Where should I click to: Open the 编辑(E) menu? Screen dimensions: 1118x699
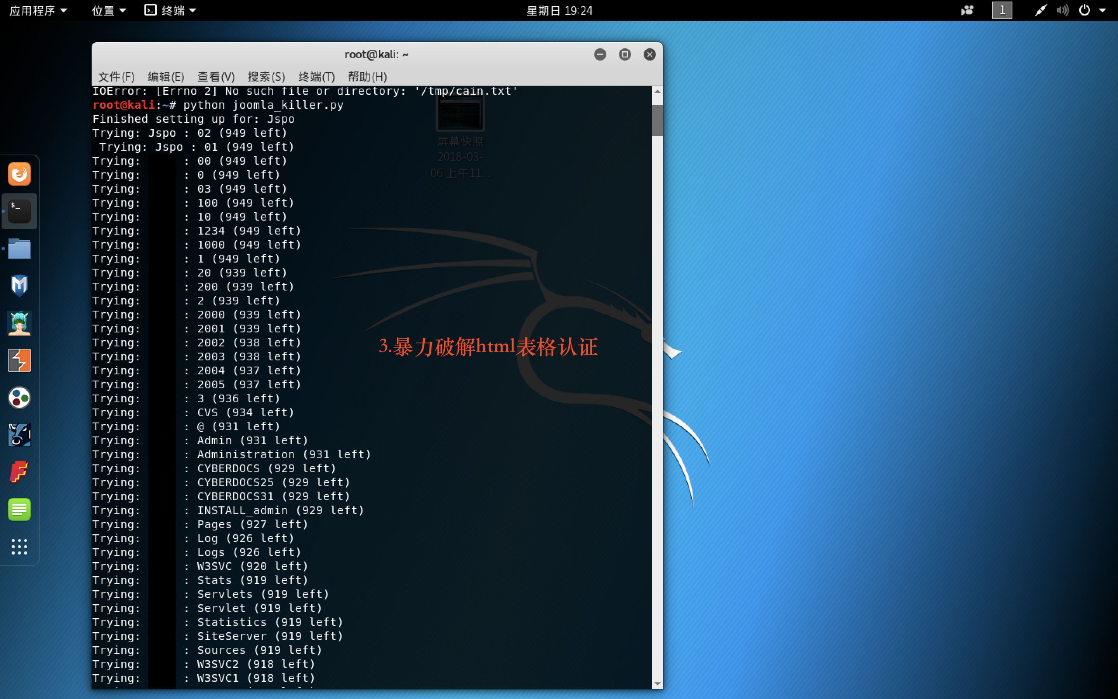tap(166, 76)
